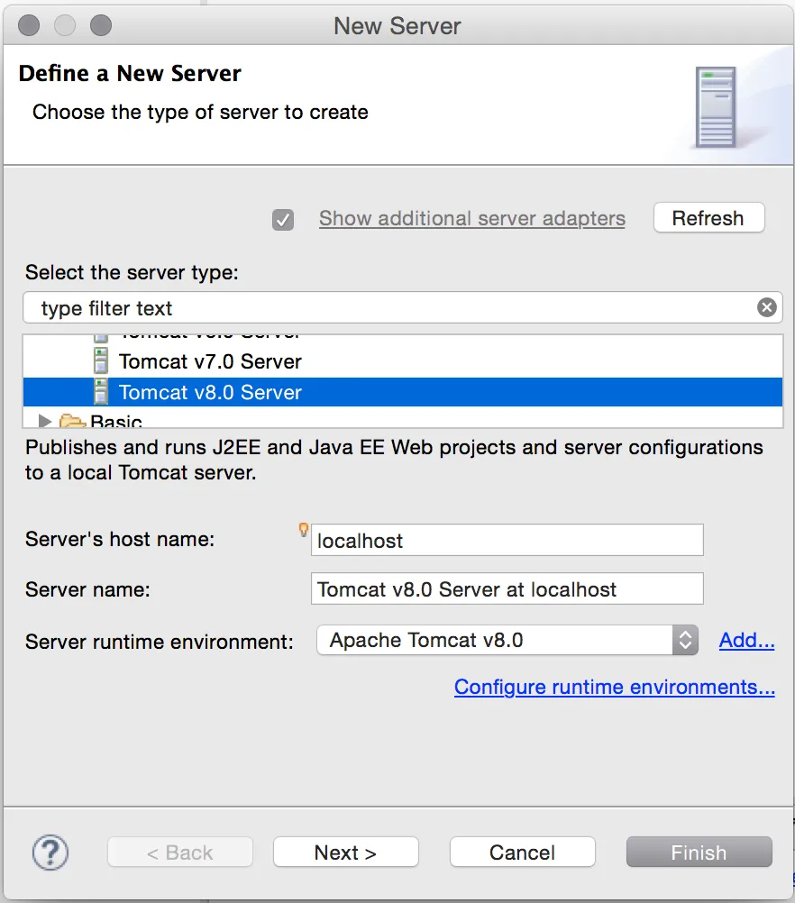Uncheck Show additional server adapters

pos(283,219)
